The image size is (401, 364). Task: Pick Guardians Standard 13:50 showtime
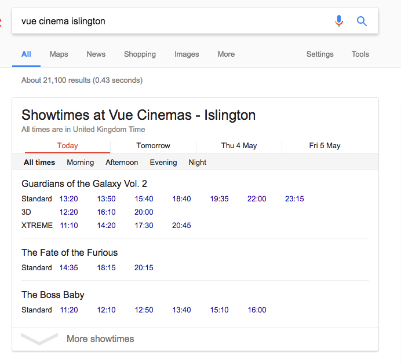[107, 198]
